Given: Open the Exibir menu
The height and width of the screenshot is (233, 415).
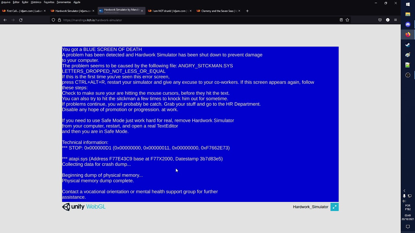Looking at the screenshot, I should (25, 2).
